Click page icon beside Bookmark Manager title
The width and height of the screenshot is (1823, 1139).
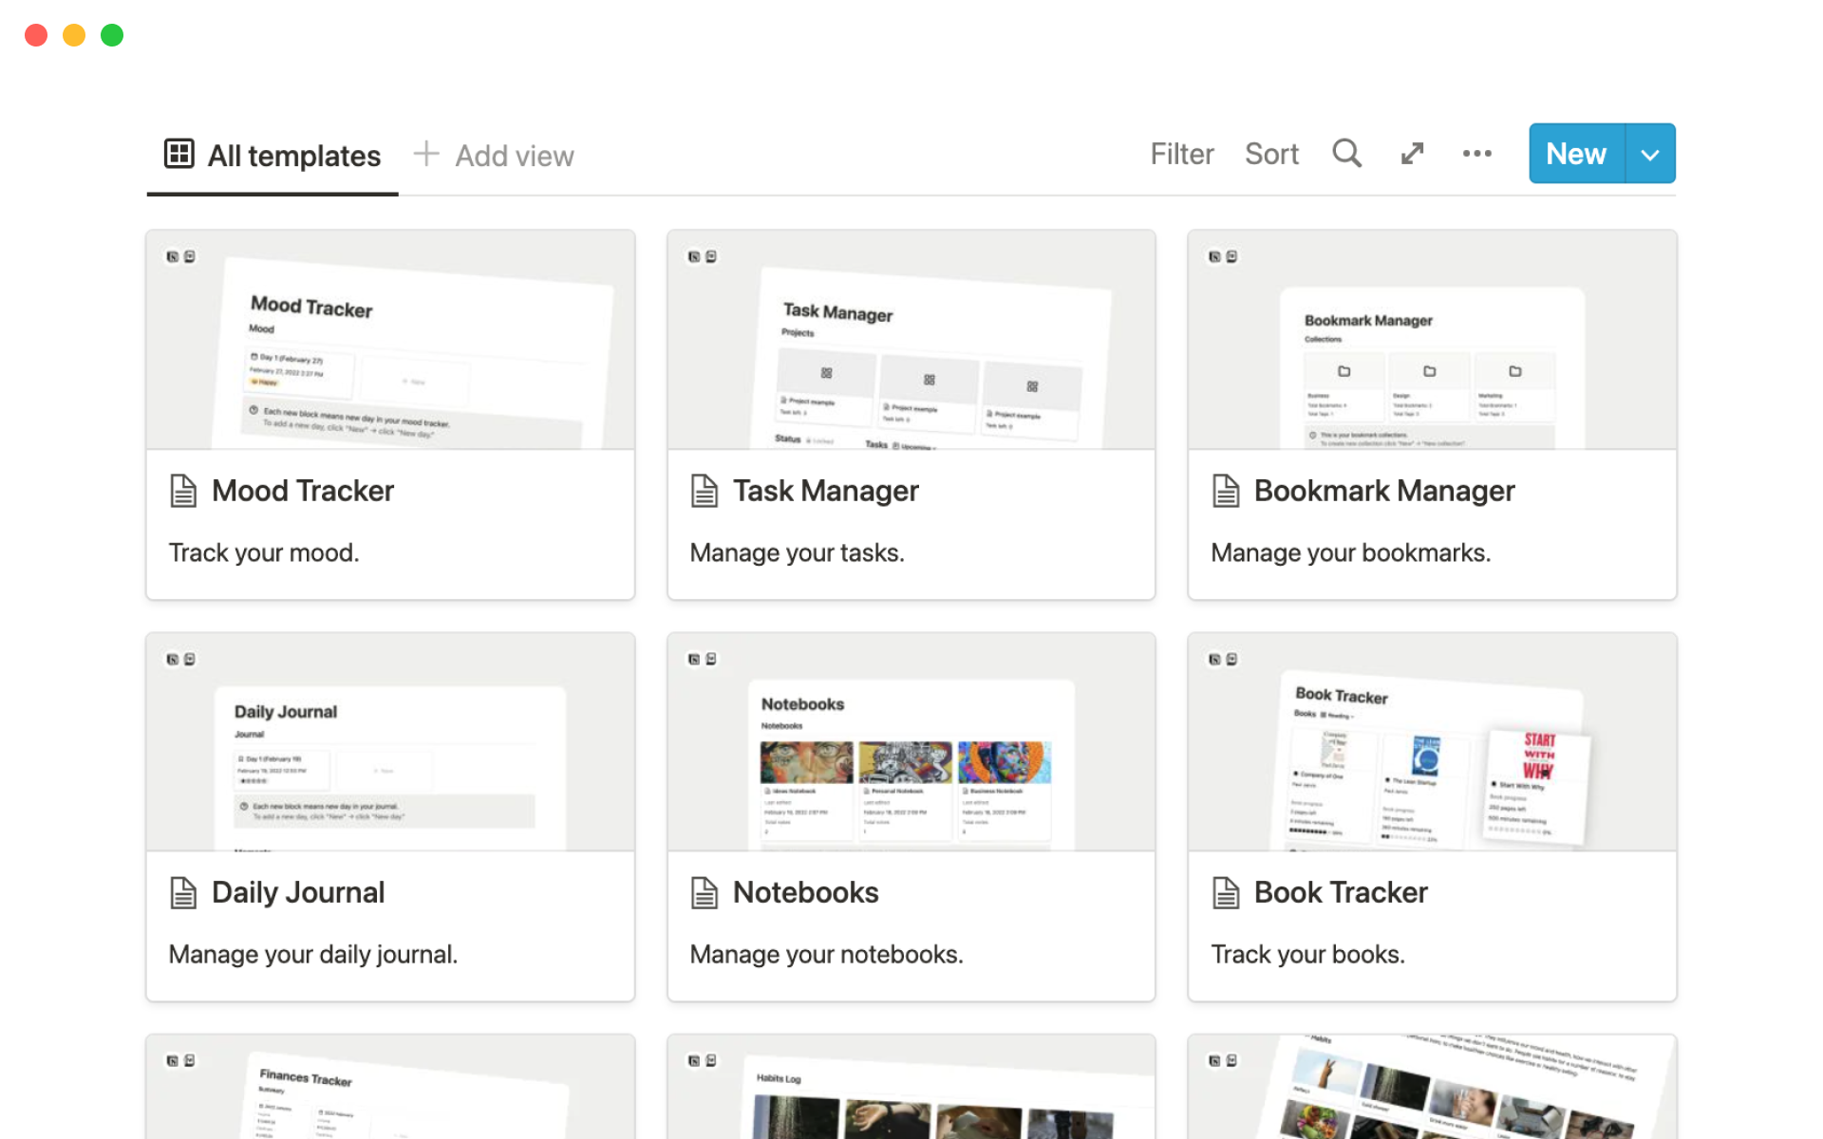(1226, 491)
